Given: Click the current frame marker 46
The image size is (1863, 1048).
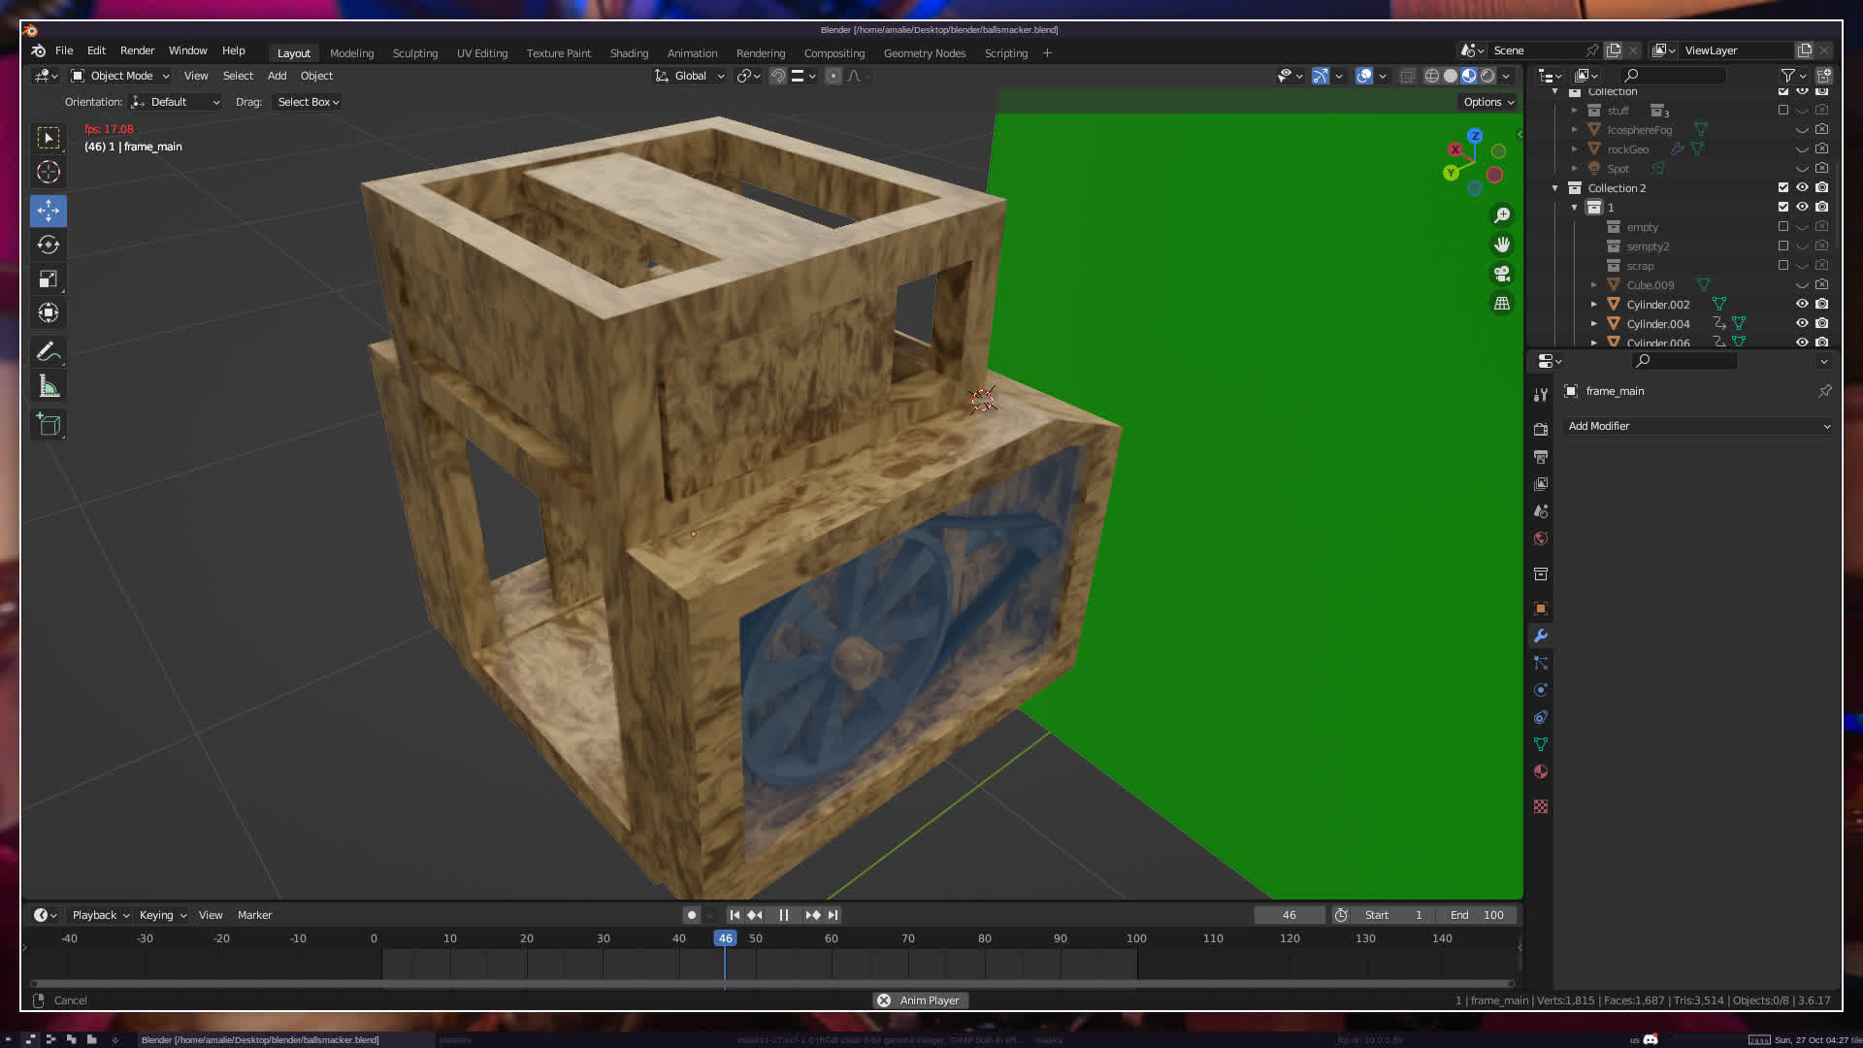Looking at the screenshot, I should tap(725, 938).
